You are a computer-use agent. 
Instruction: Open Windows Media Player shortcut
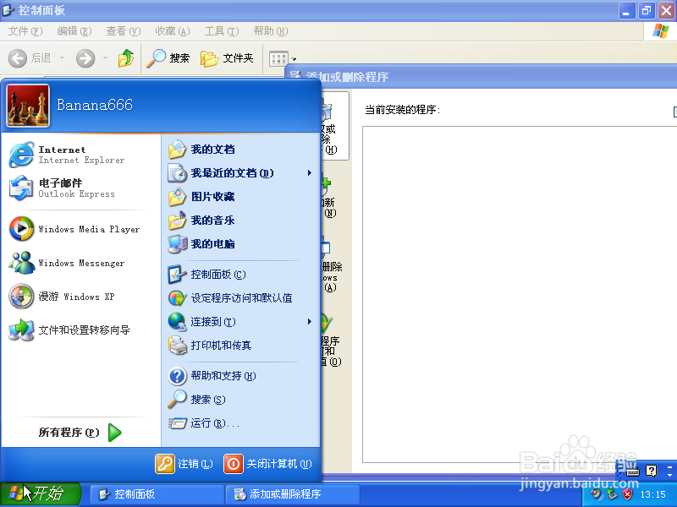[x=81, y=229]
